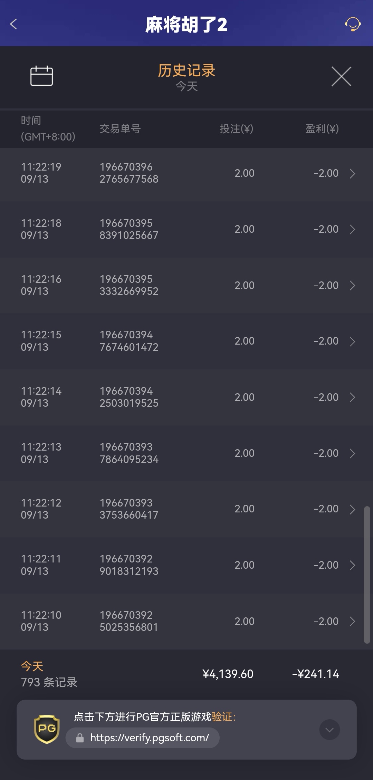Open details chevron for 11:22:15 record

coord(352,341)
